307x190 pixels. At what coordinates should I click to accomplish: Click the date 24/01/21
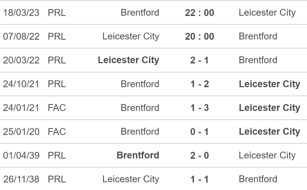(21, 108)
